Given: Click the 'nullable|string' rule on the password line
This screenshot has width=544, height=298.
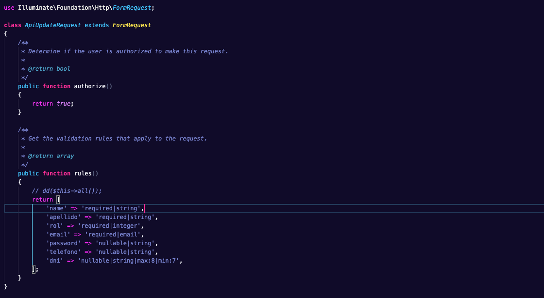Looking at the screenshot, I should pyautogui.click(x=125, y=243).
